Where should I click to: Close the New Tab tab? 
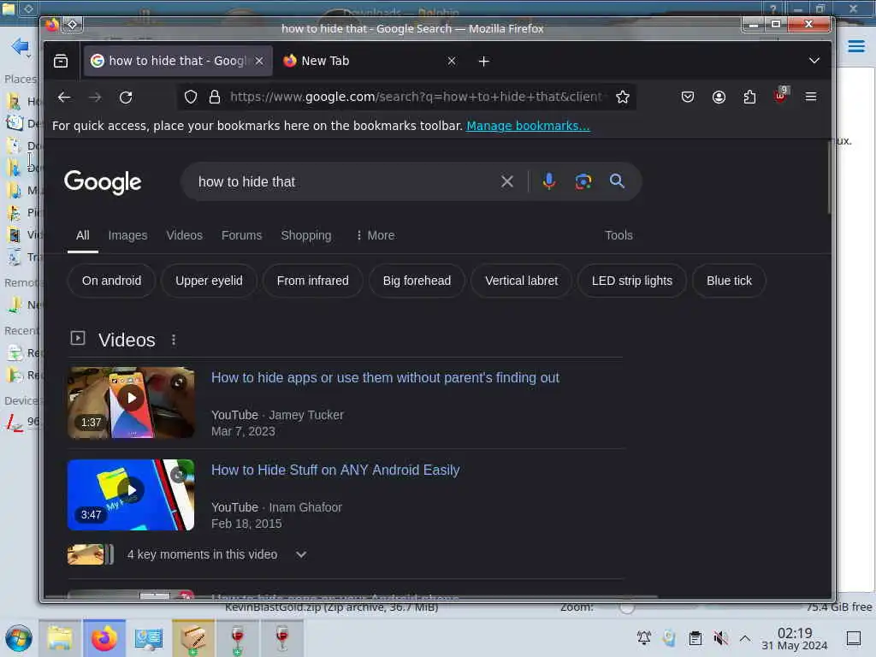452,61
